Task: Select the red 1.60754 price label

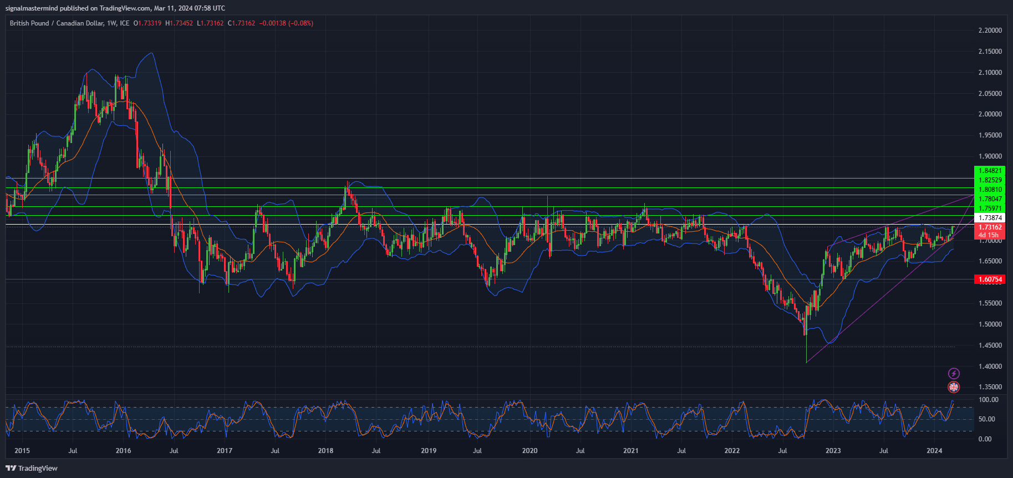Action: pyautogui.click(x=990, y=279)
